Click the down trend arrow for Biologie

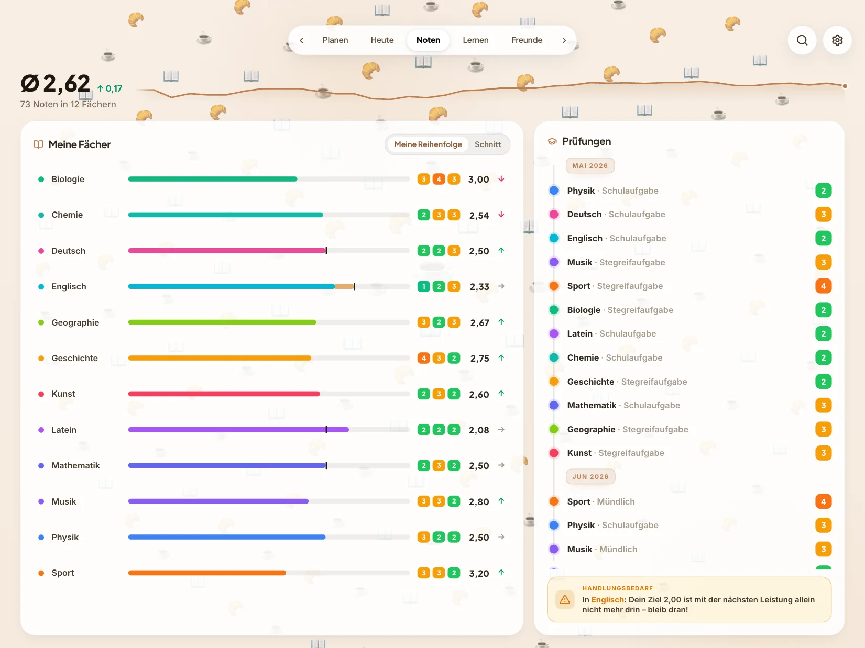(x=501, y=179)
